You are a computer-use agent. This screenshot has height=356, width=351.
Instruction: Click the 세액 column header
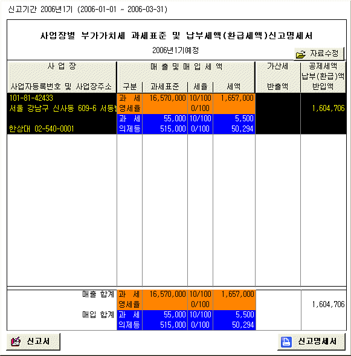[x=234, y=86]
